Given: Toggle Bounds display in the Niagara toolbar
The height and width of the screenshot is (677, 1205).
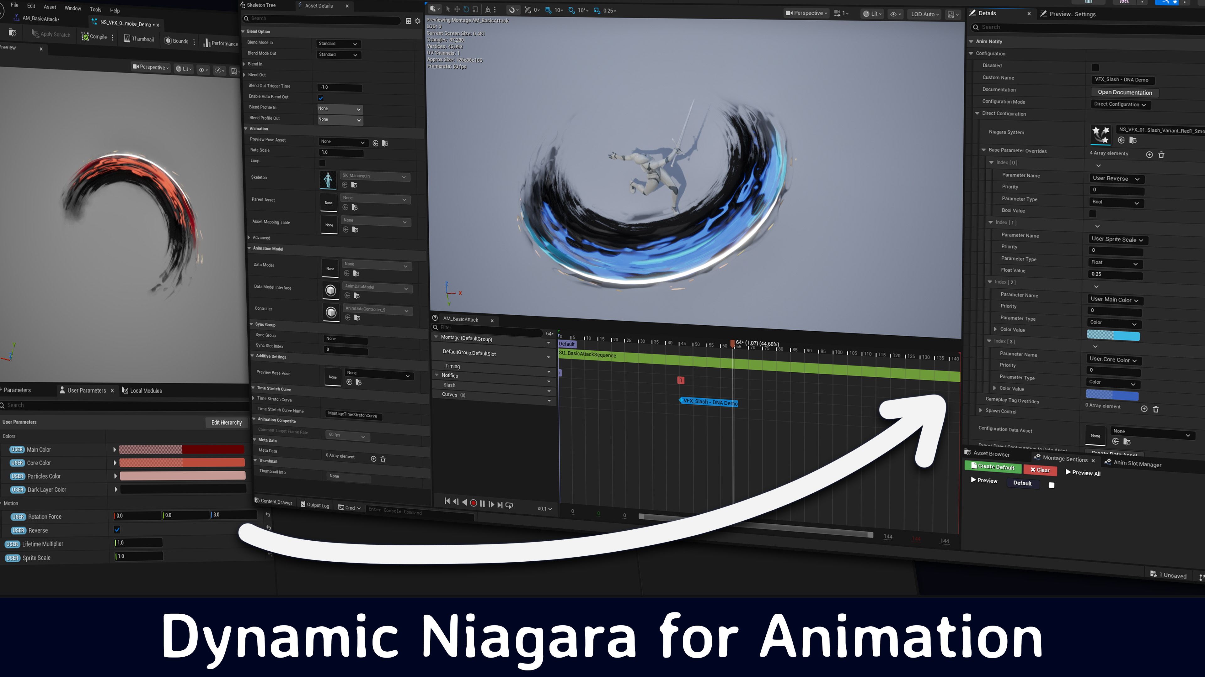Looking at the screenshot, I should (x=177, y=41).
